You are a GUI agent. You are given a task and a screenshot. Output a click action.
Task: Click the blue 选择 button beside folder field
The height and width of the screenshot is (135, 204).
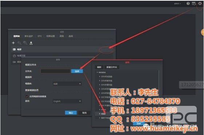77,71
